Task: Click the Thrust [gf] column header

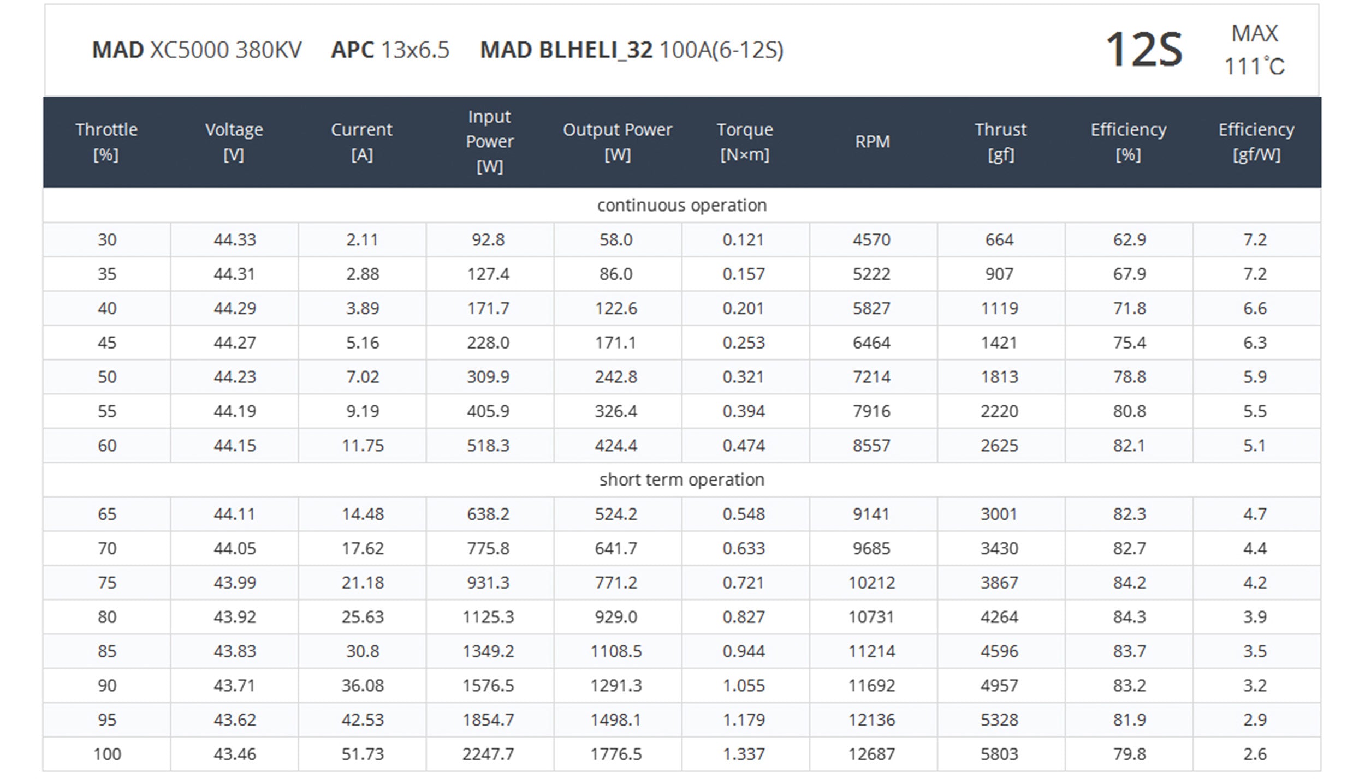Action: pyautogui.click(x=1000, y=142)
